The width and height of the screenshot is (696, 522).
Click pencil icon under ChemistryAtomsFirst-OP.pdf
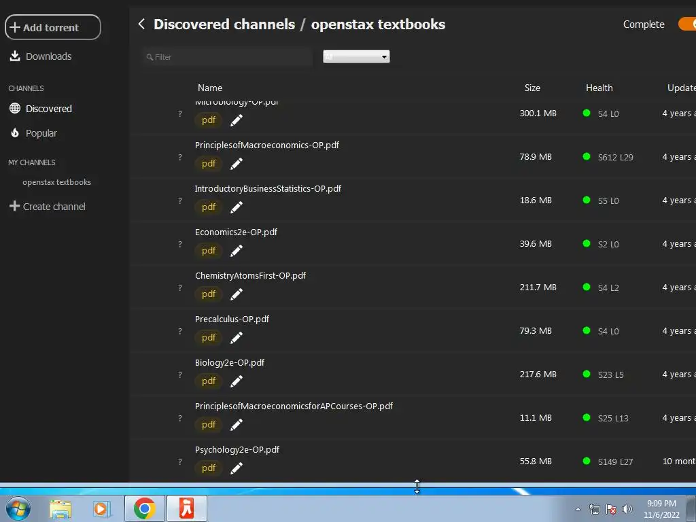click(236, 294)
